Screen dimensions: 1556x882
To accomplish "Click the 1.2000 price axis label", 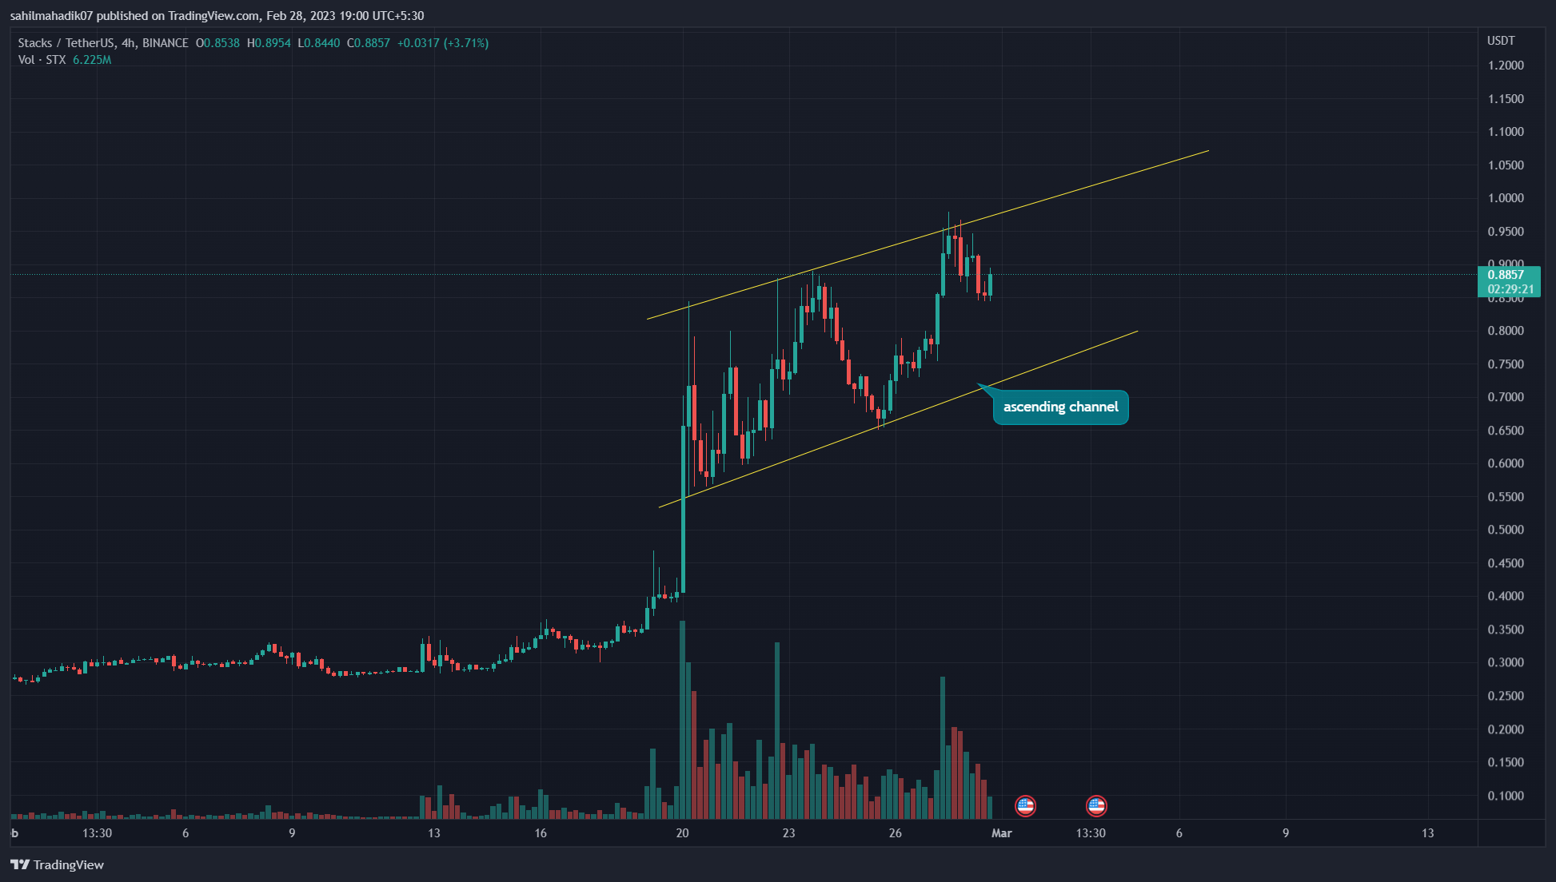I will (x=1506, y=66).
